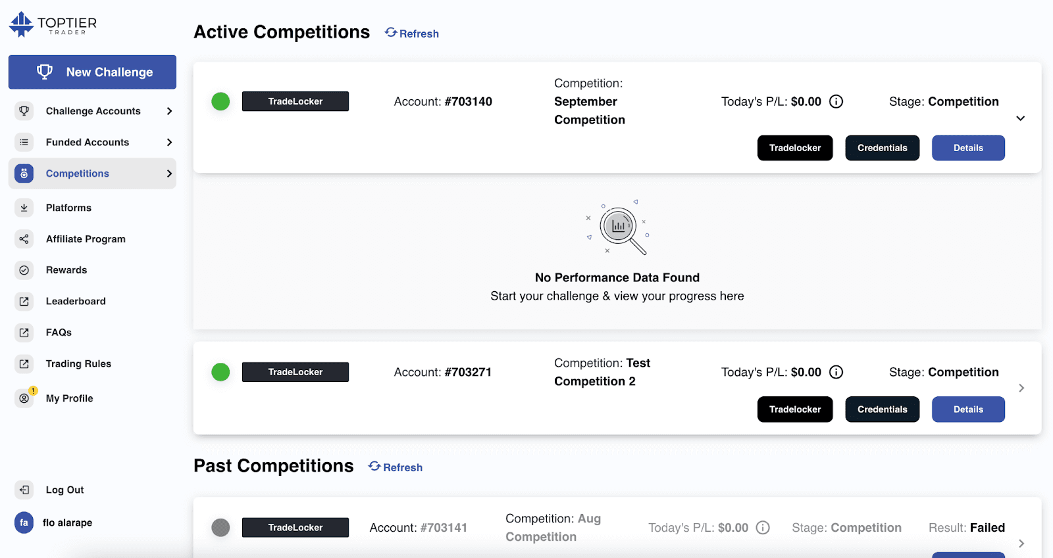Select Competitions in the sidebar

coord(92,174)
